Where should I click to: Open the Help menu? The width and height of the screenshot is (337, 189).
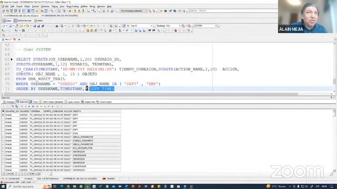pyautogui.click(x=109, y=7)
